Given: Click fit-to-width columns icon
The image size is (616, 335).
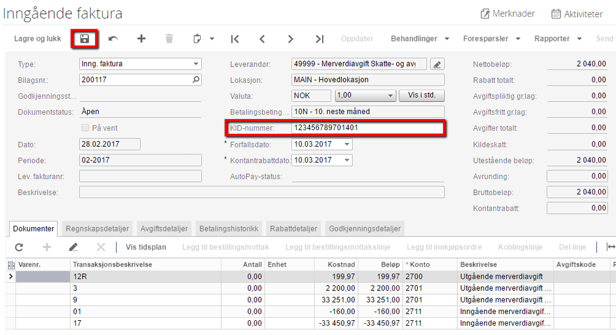Looking at the screenshot, I should (610, 247).
